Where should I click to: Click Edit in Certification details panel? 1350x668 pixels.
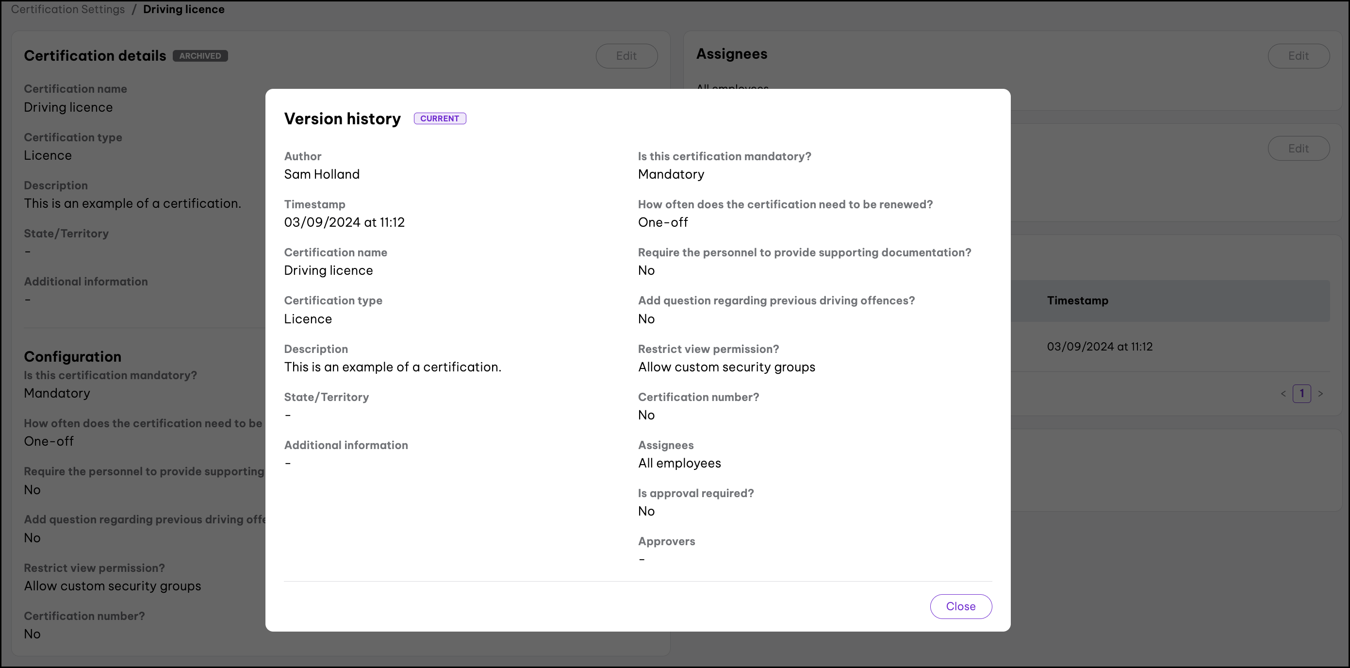[x=626, y=56]
